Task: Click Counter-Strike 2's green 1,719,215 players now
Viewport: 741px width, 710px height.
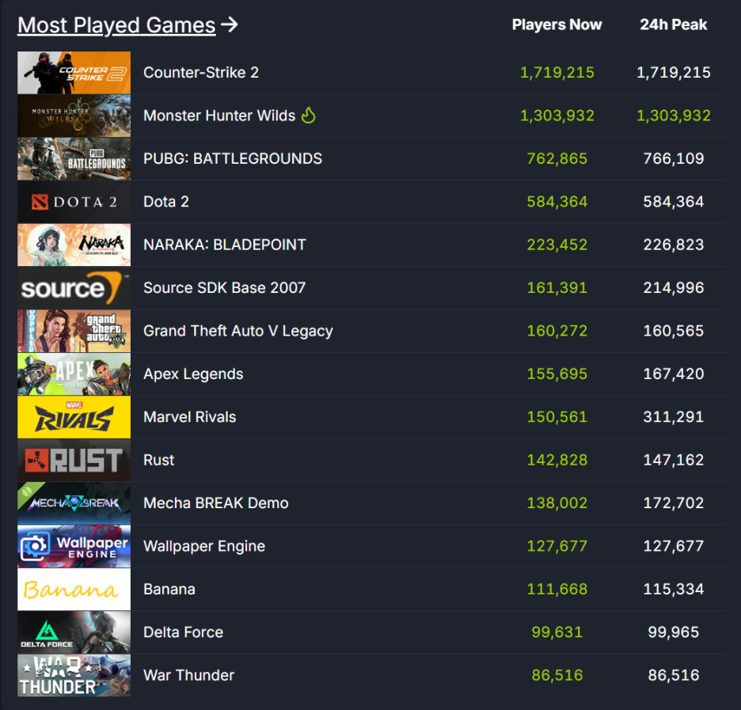Action: (x=557, y=72)
